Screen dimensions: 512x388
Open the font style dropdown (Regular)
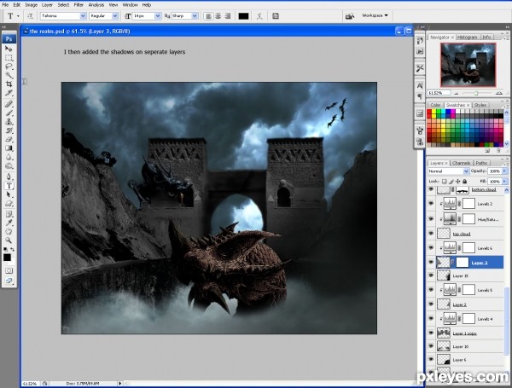tap(115, 16)
